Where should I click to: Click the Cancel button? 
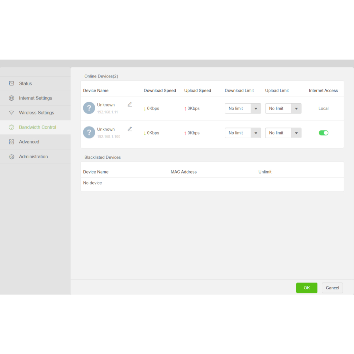tap(332, 288)
